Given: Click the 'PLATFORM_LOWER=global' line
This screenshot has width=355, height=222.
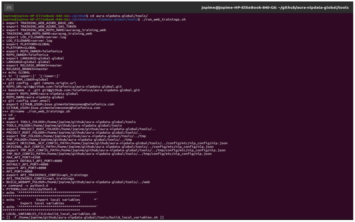Looking at the screenshot, I should [26, 80].
